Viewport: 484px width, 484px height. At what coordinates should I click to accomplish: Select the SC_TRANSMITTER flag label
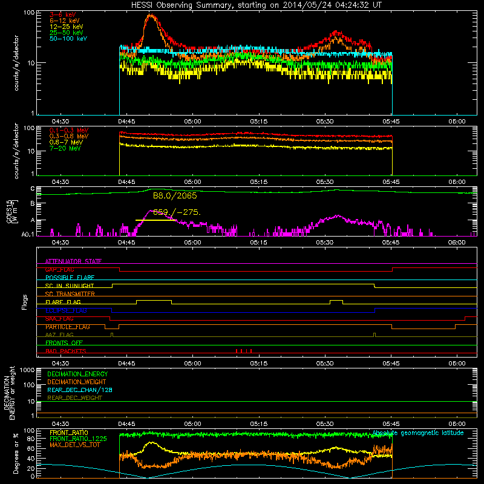pos(70,293)
